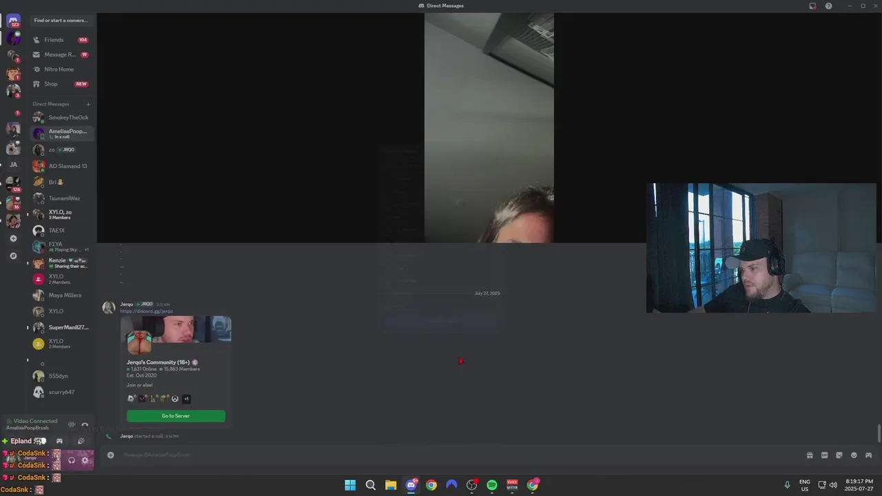Open the discord.gg/jerqo invite link

click(x=146, y=311)
